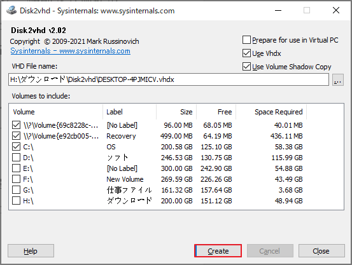Uncheck the Use Vhdx option

point(246,53)
